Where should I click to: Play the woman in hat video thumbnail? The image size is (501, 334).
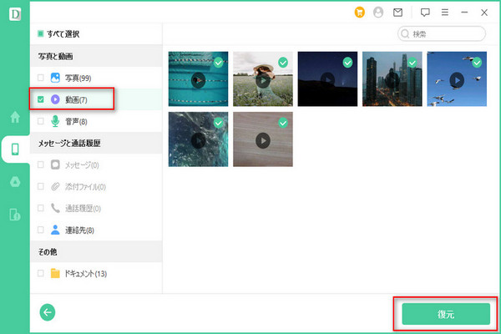pos(262,80)
